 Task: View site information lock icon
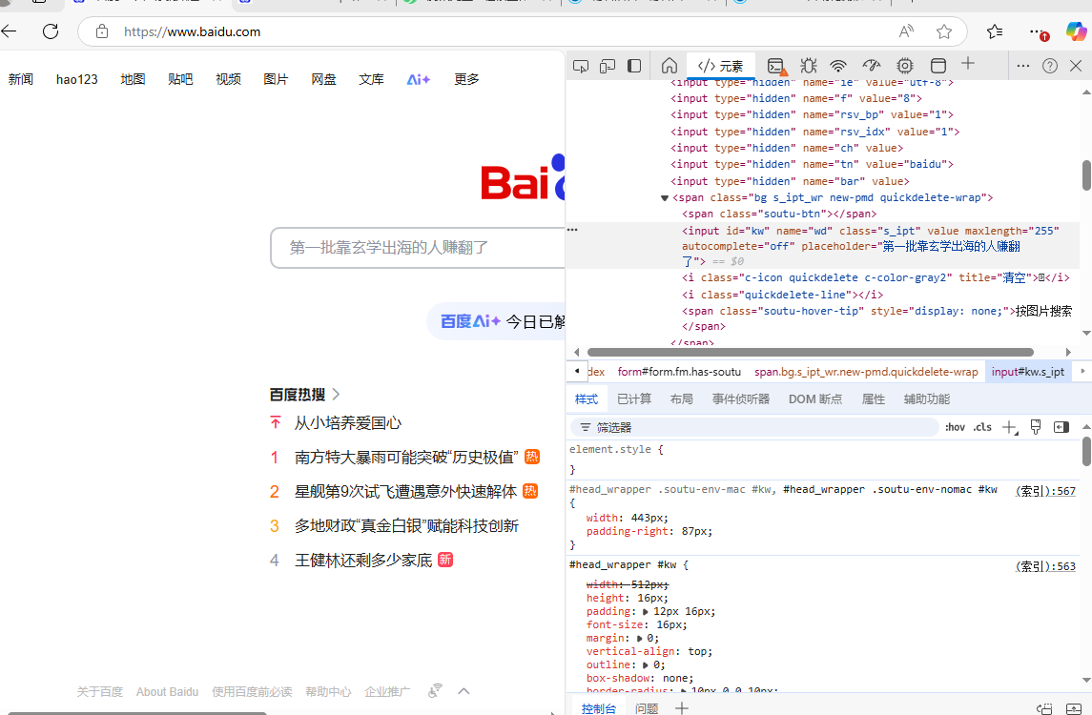(102, 31)
